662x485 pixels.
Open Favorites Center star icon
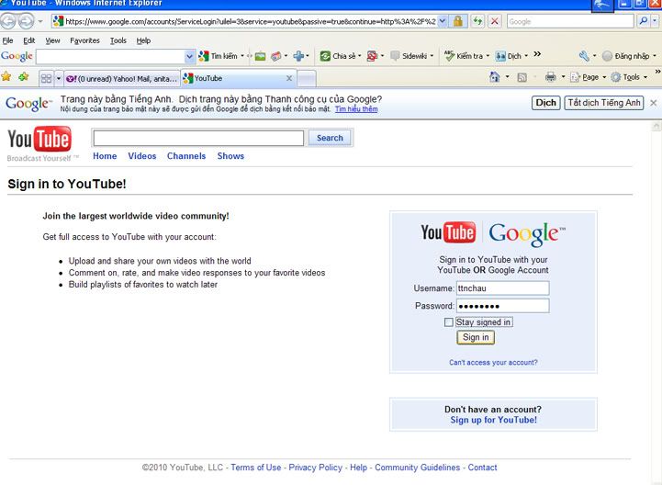point(6,76)
